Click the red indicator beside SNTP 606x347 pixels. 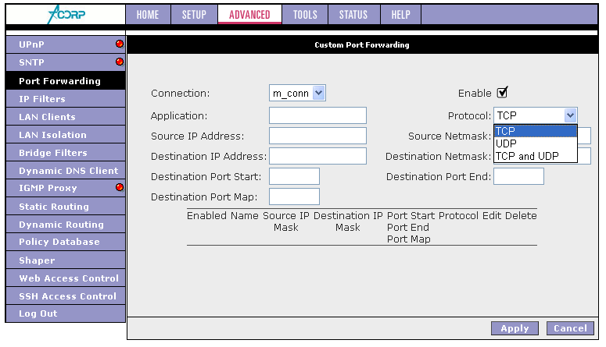[x=120, y=62]
